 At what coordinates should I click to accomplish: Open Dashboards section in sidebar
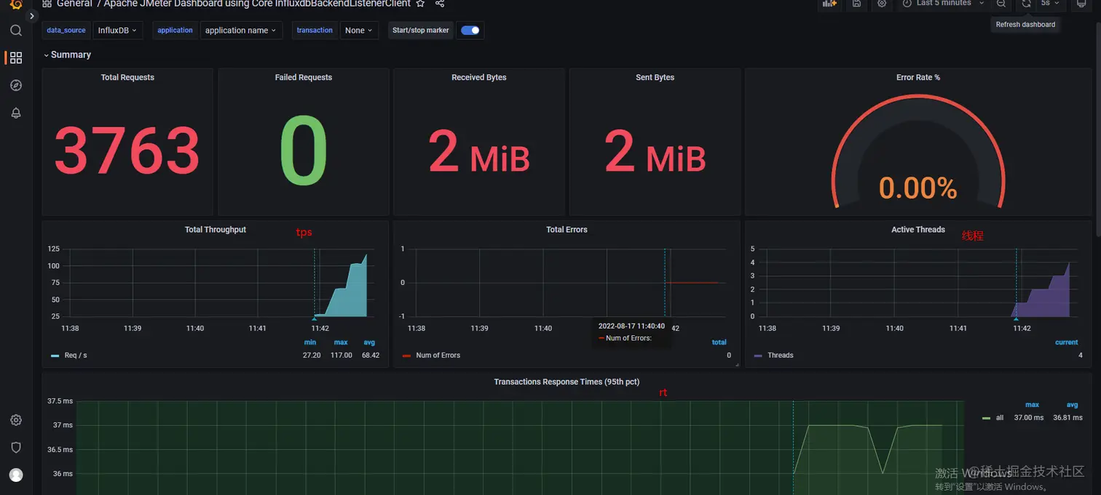(x=16, y=57)
